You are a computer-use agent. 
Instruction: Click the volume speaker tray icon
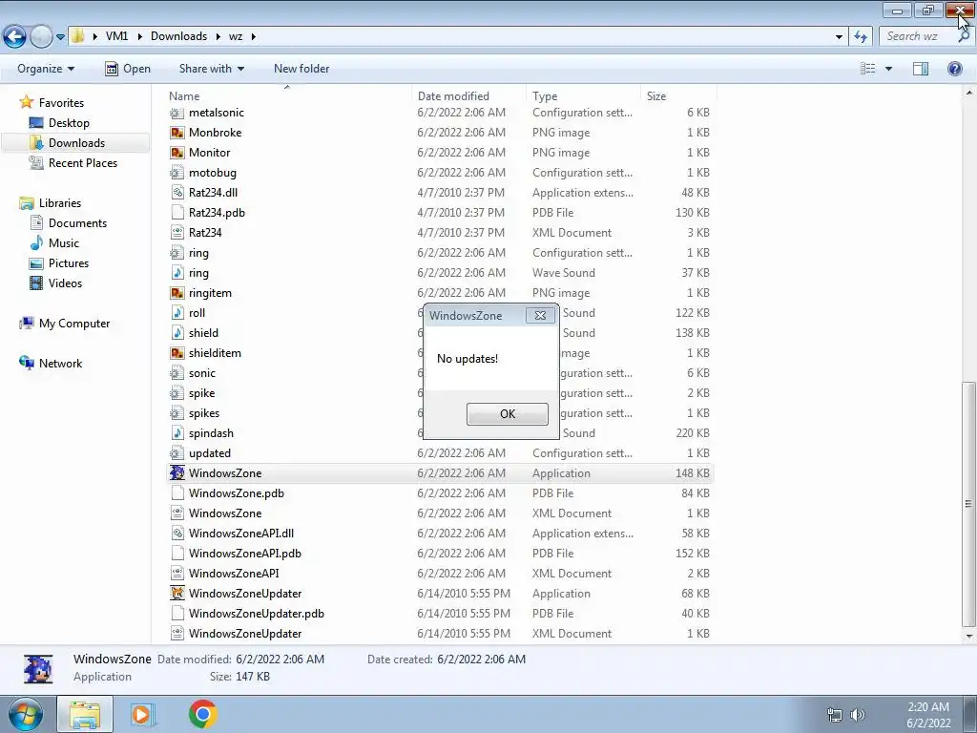point(858,715)
